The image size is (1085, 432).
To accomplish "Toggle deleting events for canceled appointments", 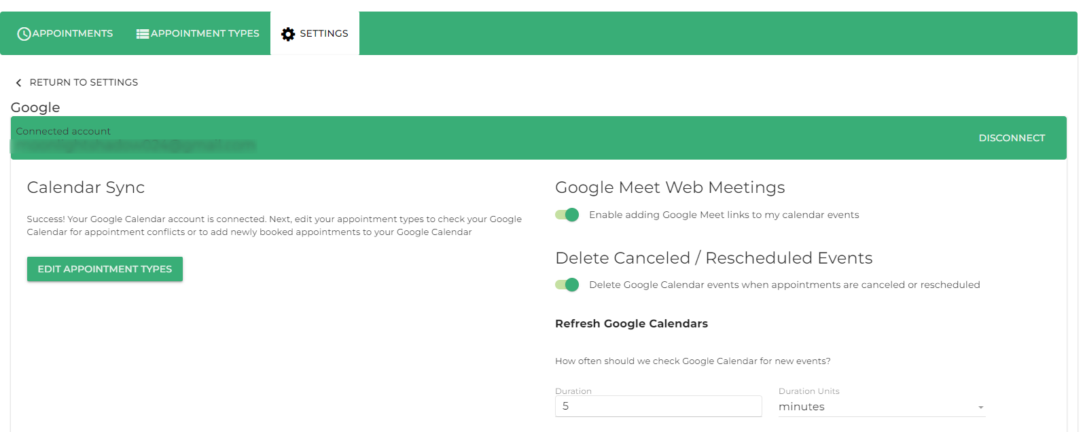I will pyautogui.click(x=567, y=285).
